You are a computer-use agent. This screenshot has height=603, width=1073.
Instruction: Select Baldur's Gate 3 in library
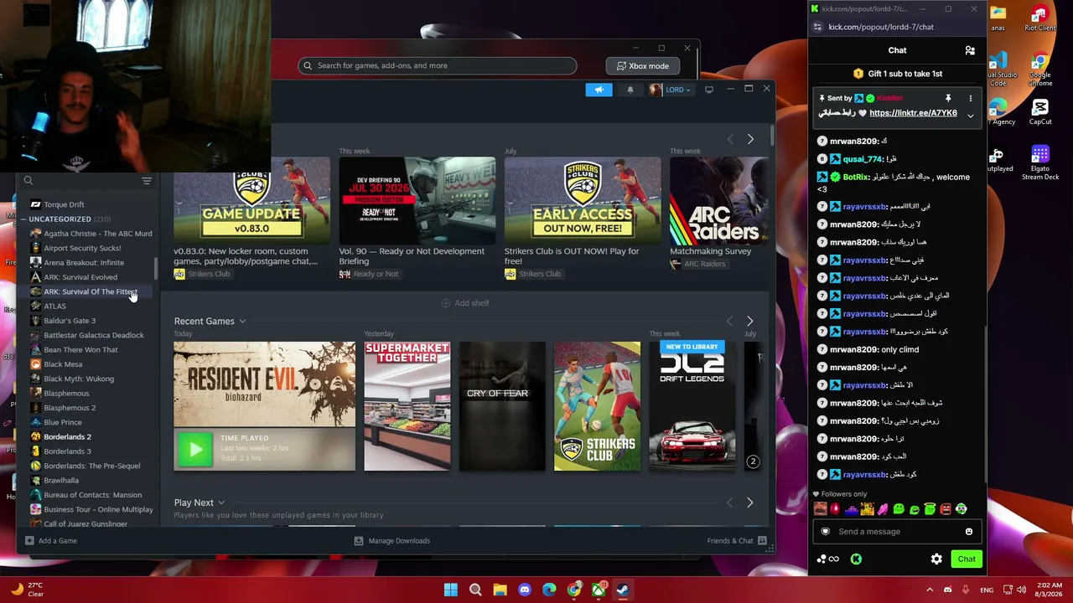pos(70,321)
